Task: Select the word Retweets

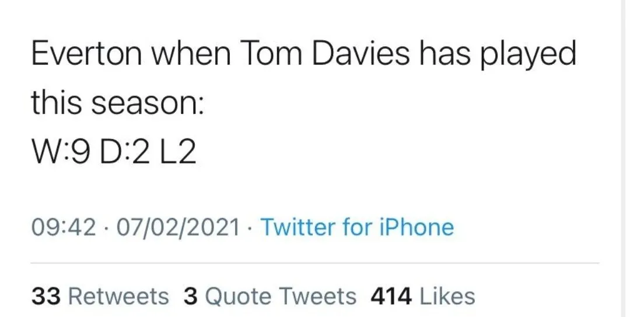Action: 118,297
